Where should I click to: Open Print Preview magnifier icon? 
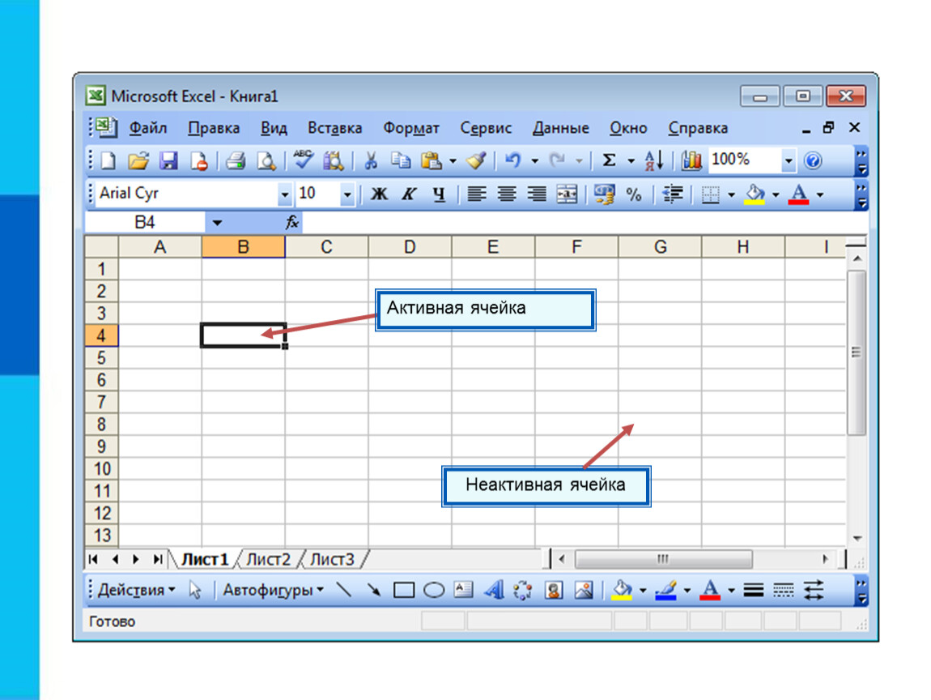[266, 160]
